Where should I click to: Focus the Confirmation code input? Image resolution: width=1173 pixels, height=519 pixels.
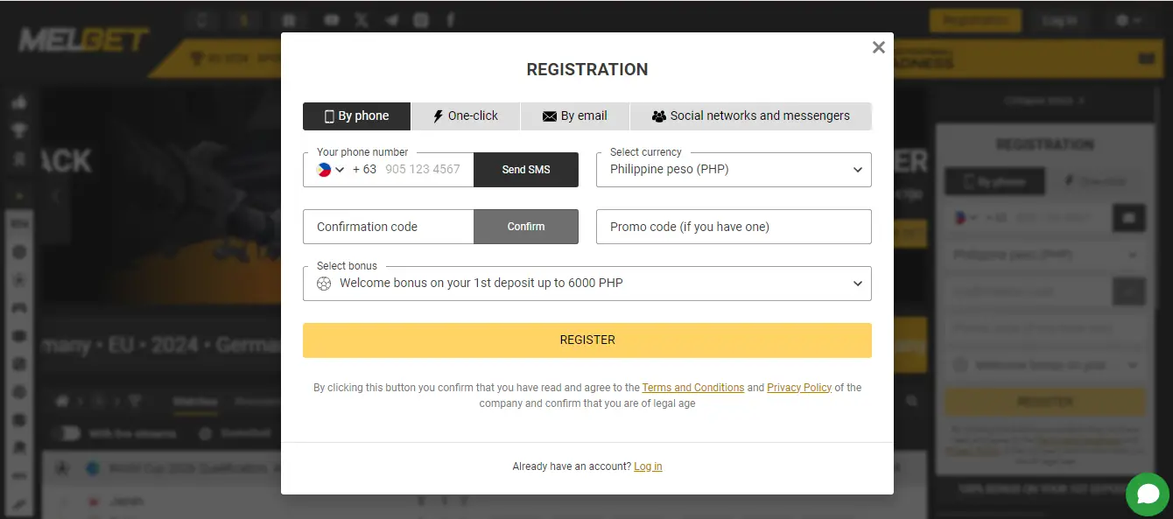point(388,227)
